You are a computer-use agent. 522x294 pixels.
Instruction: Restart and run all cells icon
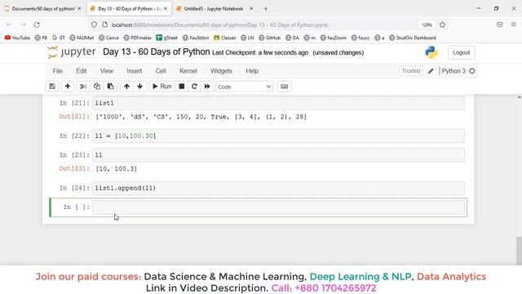click(x=207, y=87)
